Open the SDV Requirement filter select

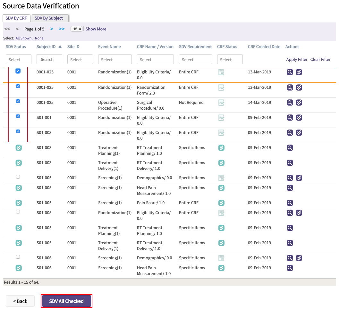click(x=195, y=59)
